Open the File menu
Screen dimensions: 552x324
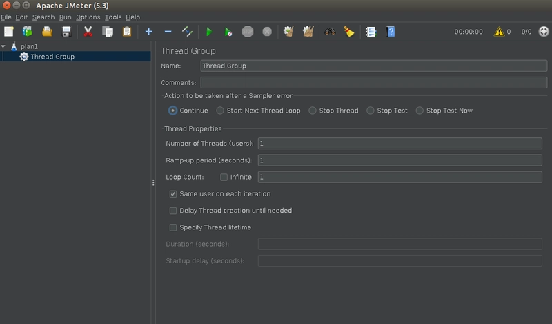point(6,17)
